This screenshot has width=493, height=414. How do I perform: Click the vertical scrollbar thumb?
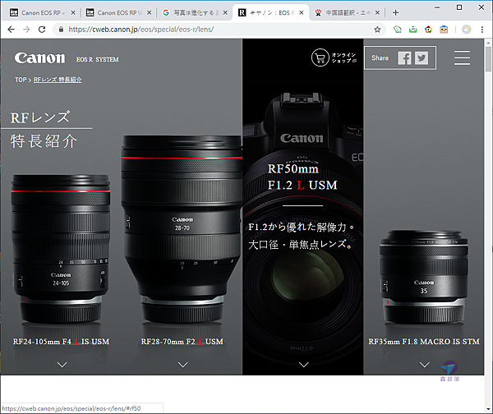click(488, 59)
